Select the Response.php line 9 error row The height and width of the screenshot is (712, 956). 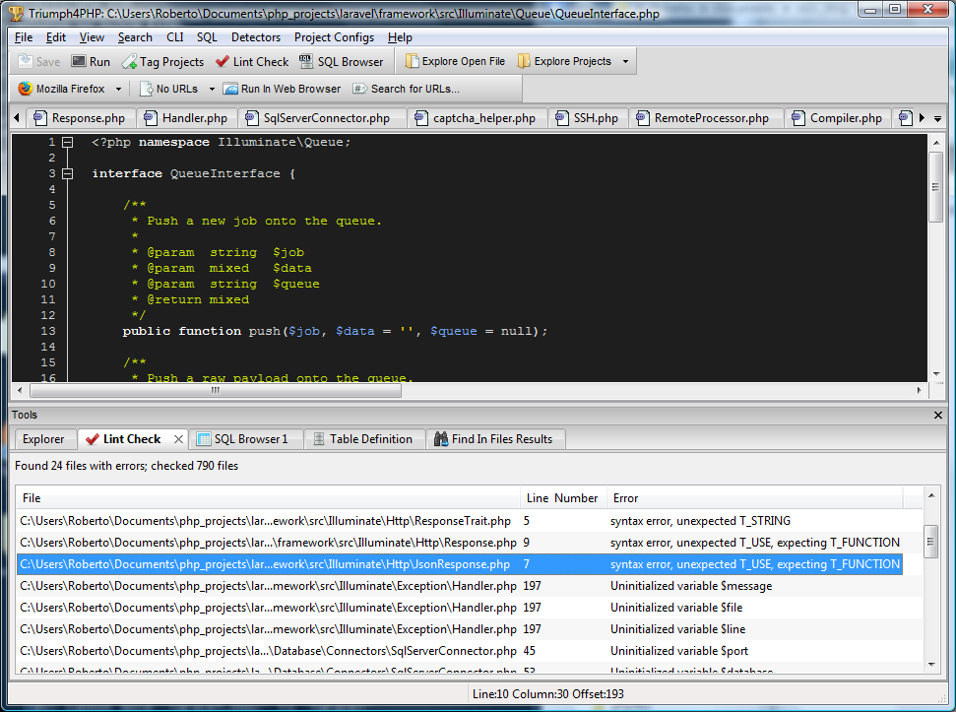[x=460, y=543]
